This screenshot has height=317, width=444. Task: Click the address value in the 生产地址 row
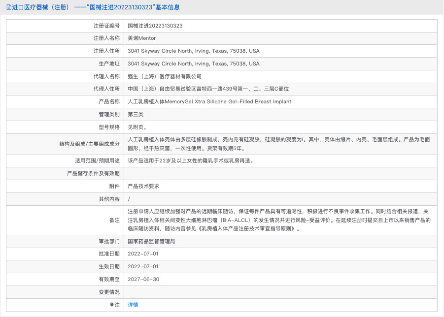193,64
